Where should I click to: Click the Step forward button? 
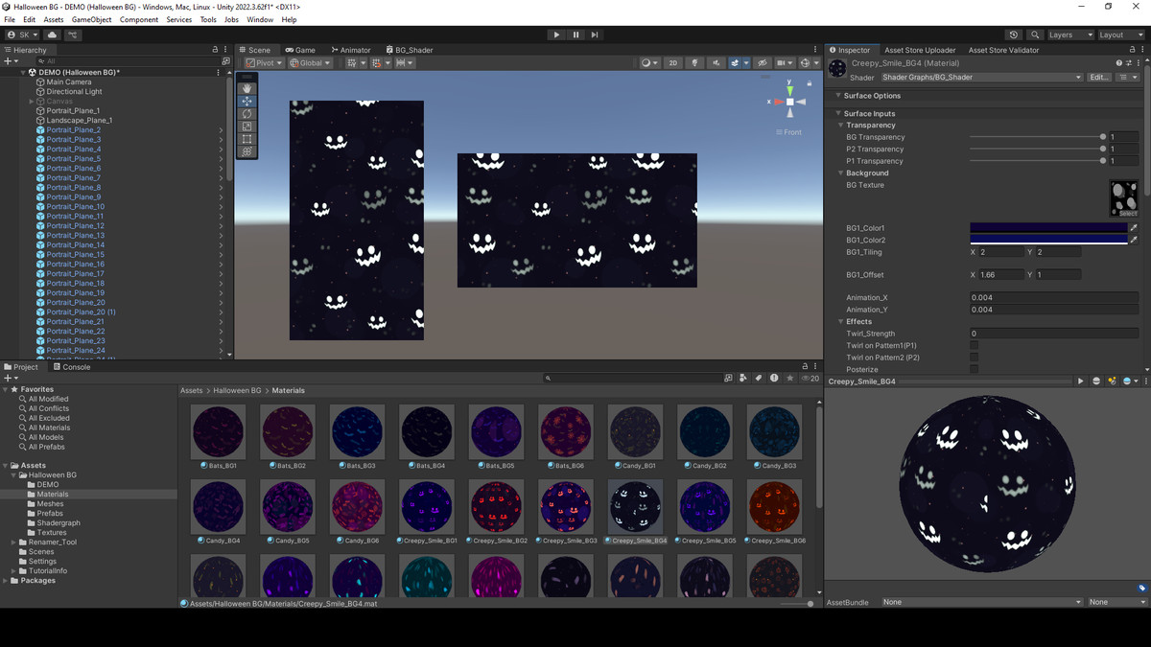pyautogui.click(x=595, y=35)
